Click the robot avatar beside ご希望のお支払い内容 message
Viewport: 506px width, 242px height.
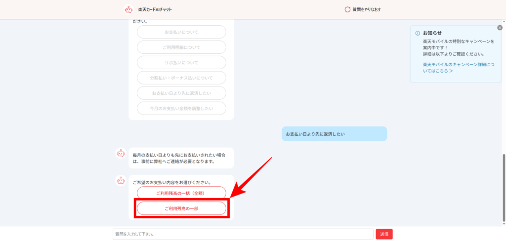121,181
